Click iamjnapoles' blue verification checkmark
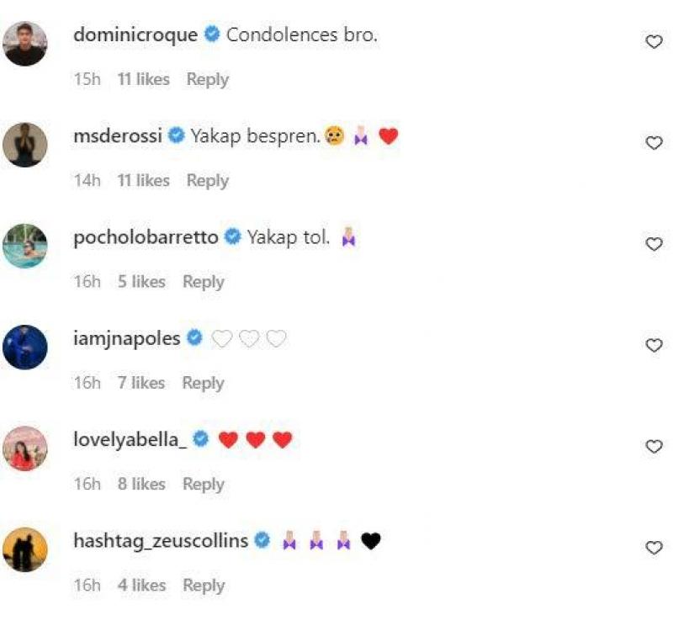Viewport: 673px width, 626px height. click(193, 338)
